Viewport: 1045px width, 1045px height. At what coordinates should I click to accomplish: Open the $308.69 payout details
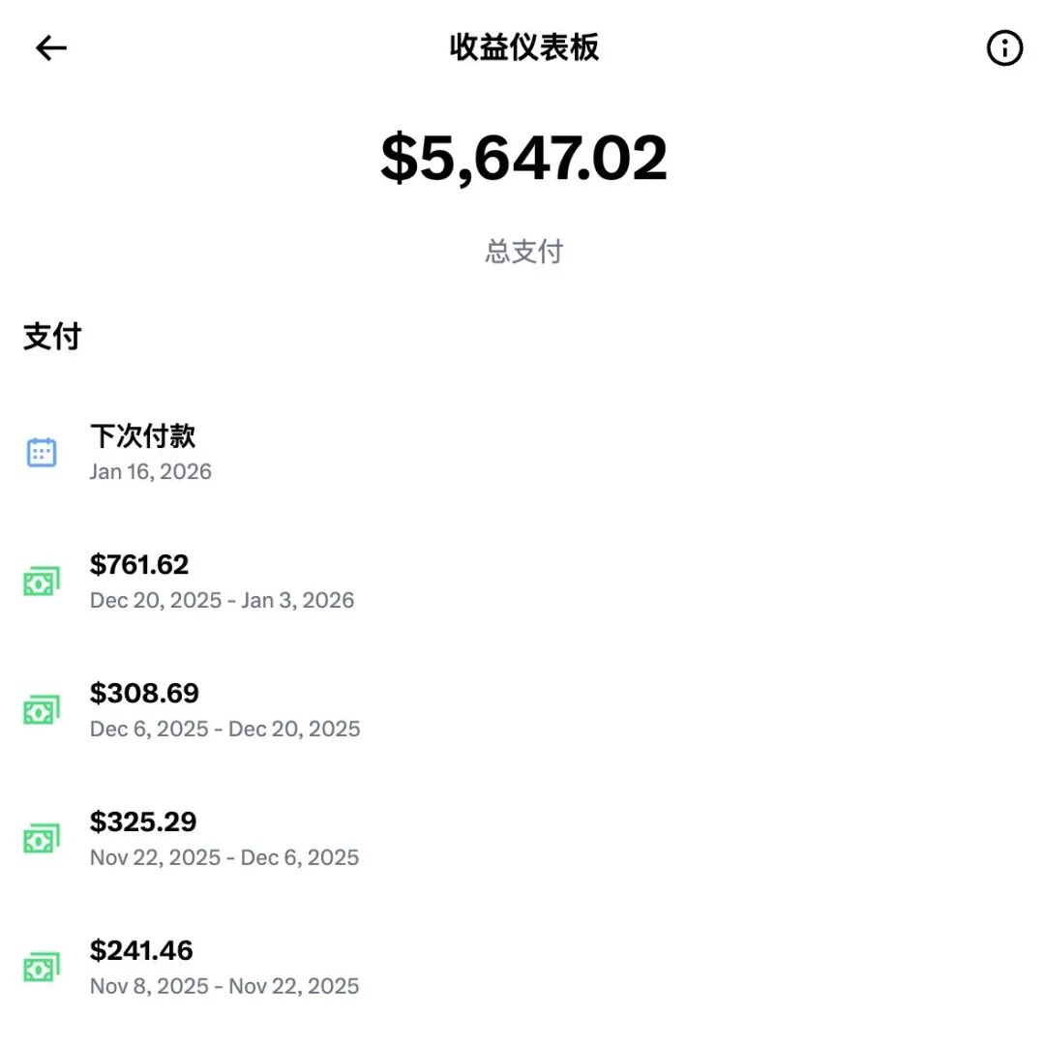(x=145, y=693)
